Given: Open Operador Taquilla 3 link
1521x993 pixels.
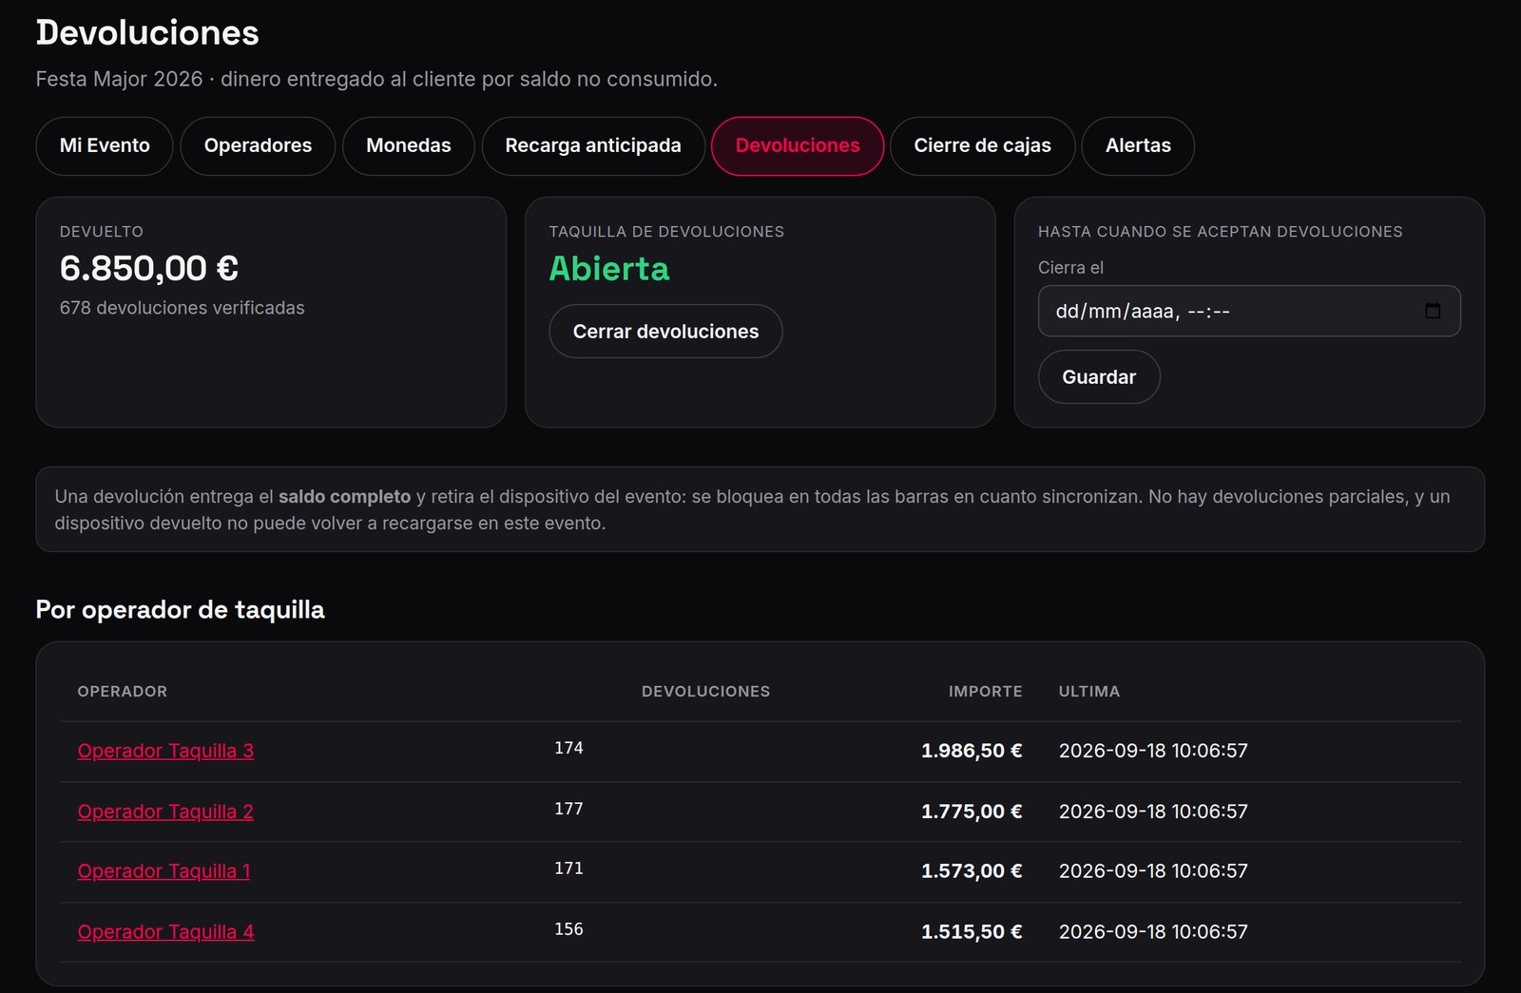Looking at the screenshot, I should coord(165,751).
